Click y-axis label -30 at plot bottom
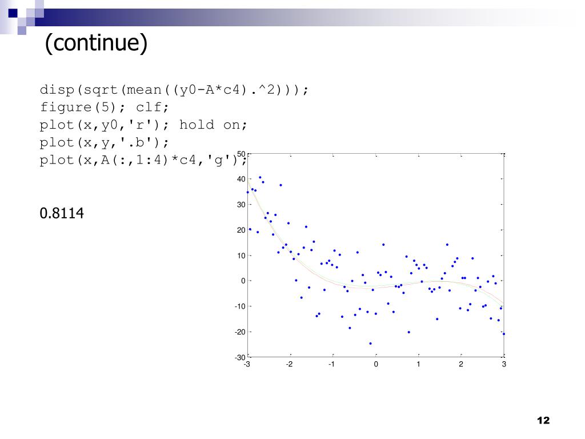The image size is (585, 439). coord(240,357)
